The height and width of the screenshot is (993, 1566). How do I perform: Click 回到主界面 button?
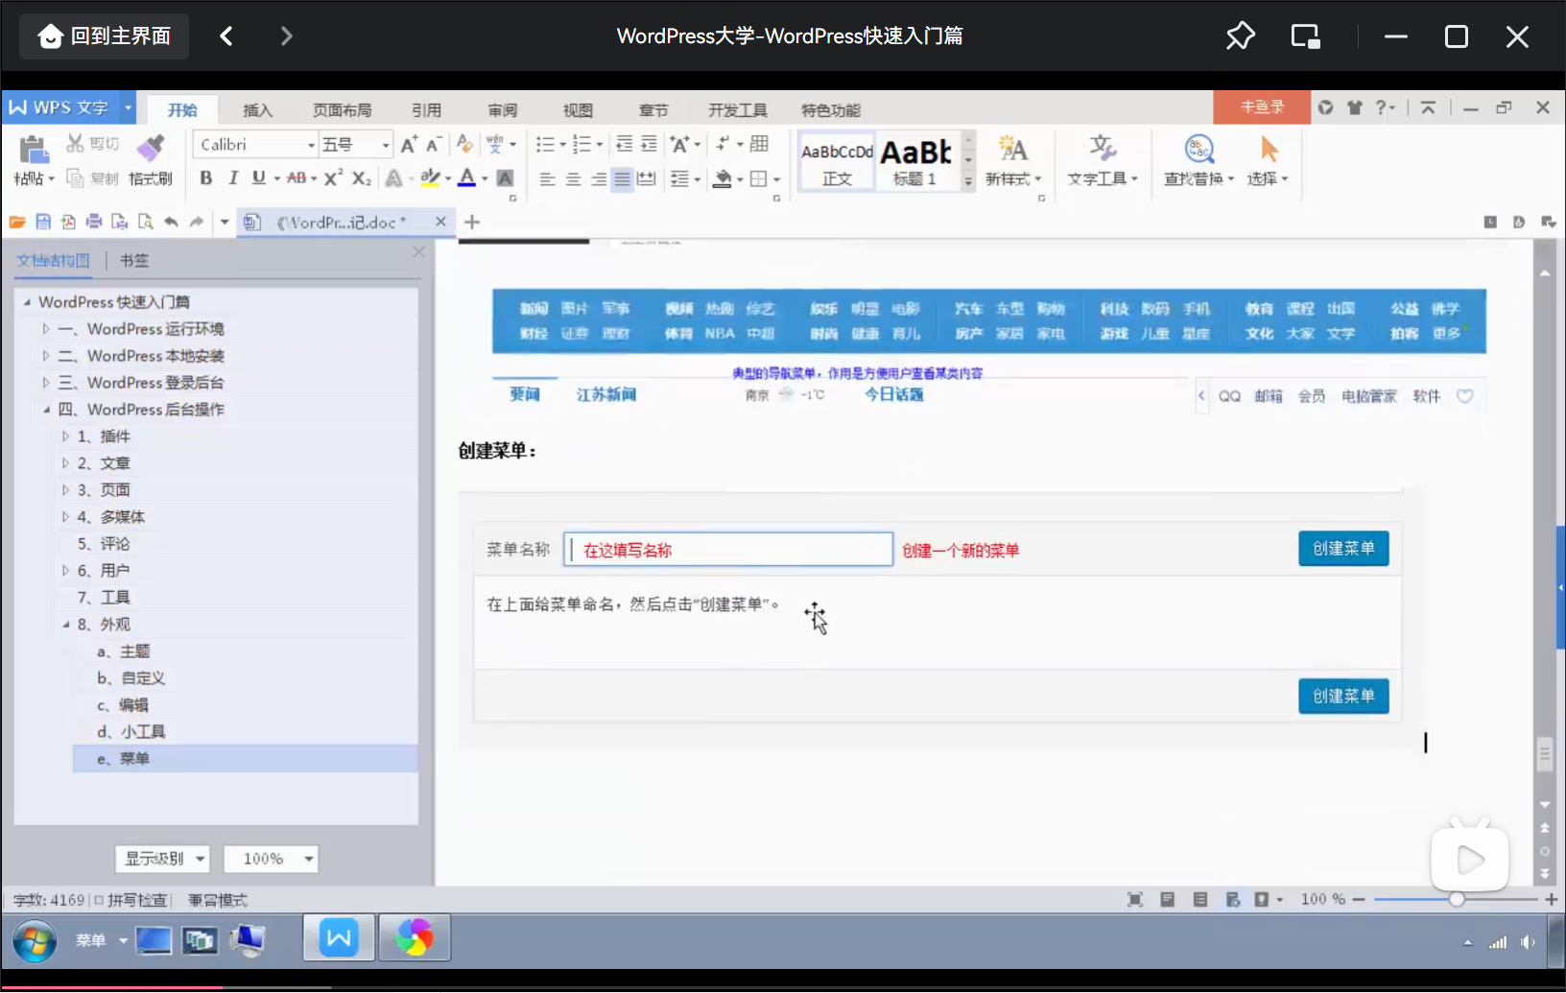(104, 36)
